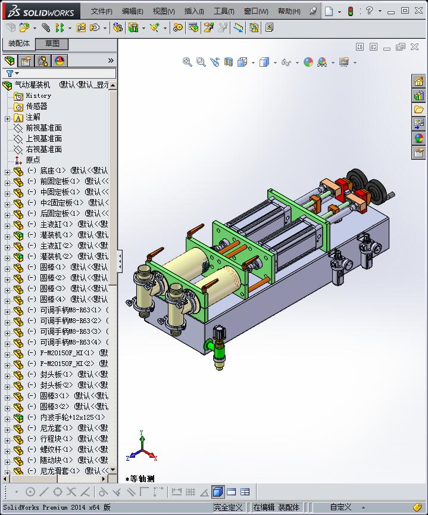Viewport: 428px width, 515px height.
Task: Click the Exploded View icon
Action: click(208, 27)
